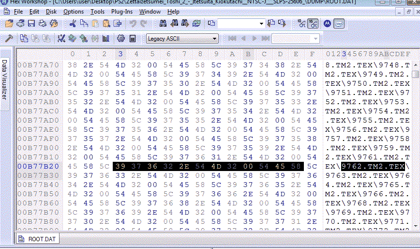This screenshot has width=420, height=249.
Task: Click the Replace refresh-arrows icon
Action: pyautogui.click(x=196, y=24)
